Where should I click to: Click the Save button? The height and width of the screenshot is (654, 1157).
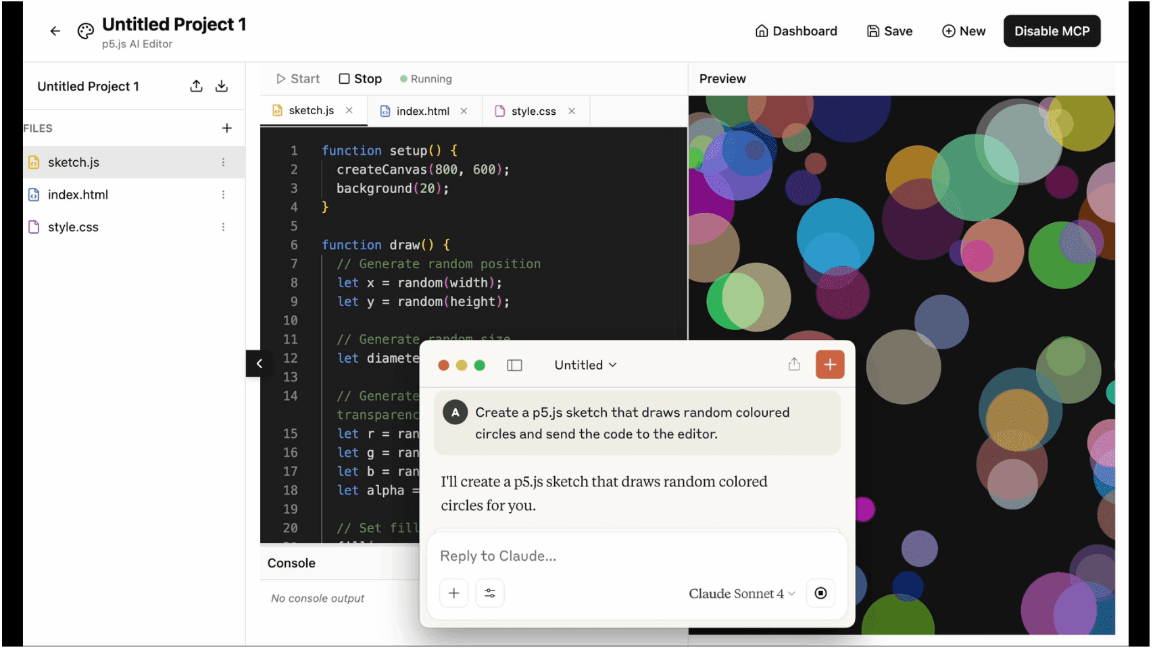pos(889,30)
